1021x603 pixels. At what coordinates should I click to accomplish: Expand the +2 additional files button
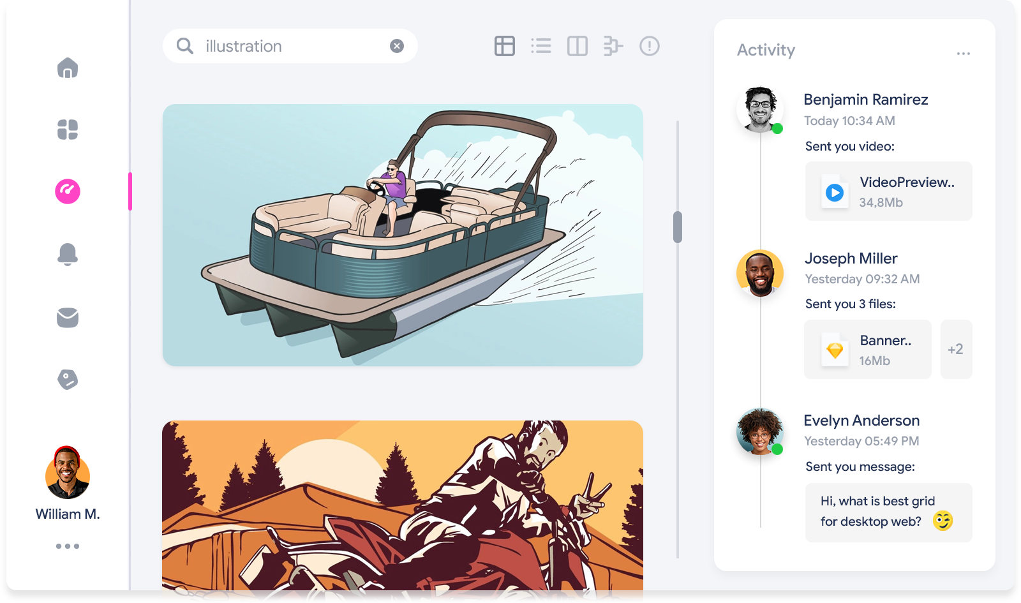point(955,350)
